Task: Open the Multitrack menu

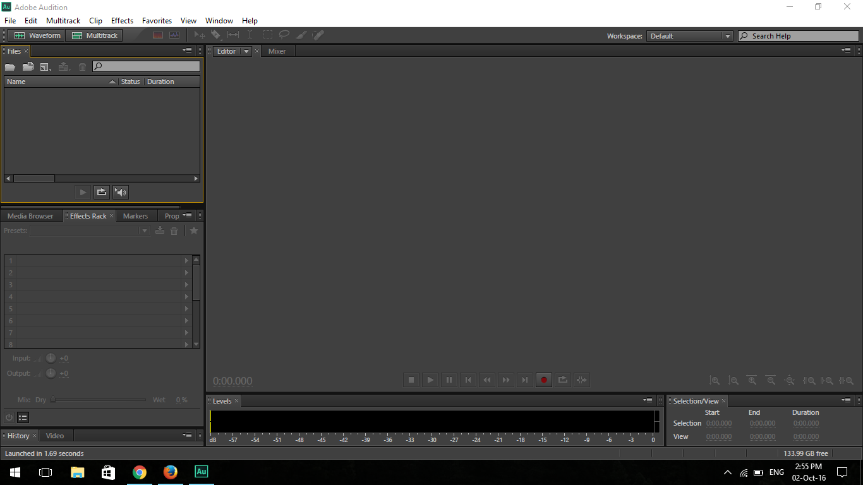Action: pyautogui.click(x=63, y=21)
